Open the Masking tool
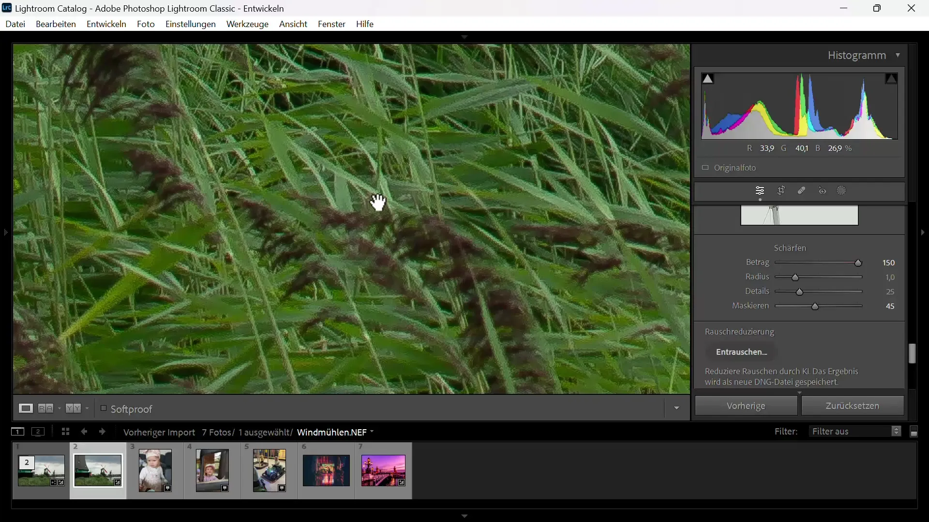The width and height of the screenshot is (929, 522). click(x=842, y=191)
